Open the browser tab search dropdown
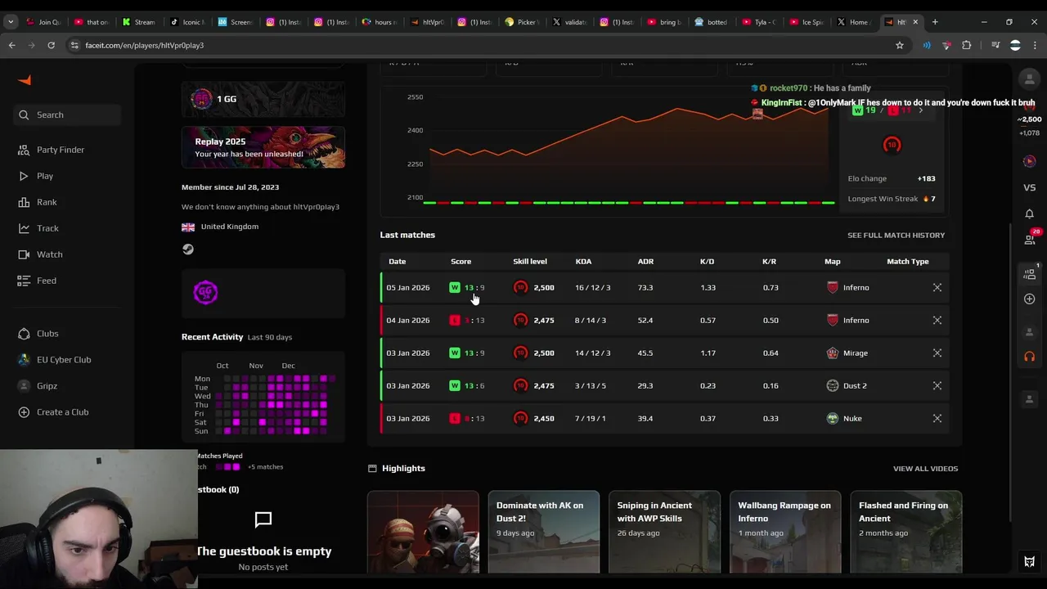 click(x=11, y=22)
